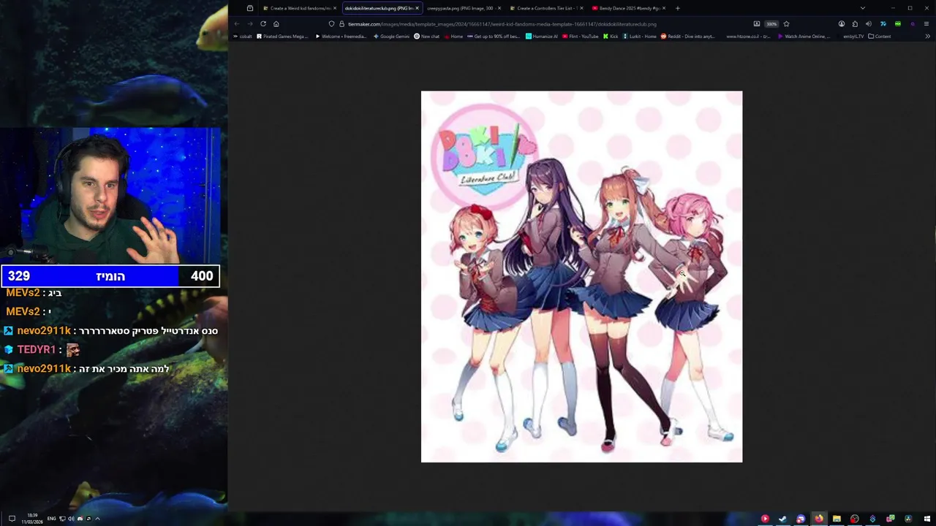This screenshot has height=526, width=936.
Task: Open tracking protection shield icon
Action: point(331,24)
